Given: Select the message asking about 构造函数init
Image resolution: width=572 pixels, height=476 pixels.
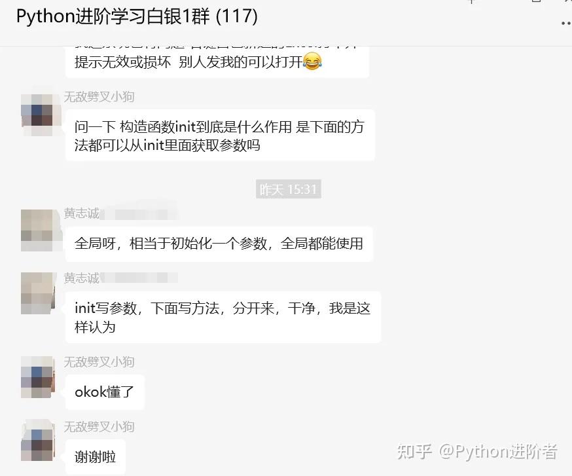Looking at the screenshot, I should pyautogui.click(x=220, y=136).
